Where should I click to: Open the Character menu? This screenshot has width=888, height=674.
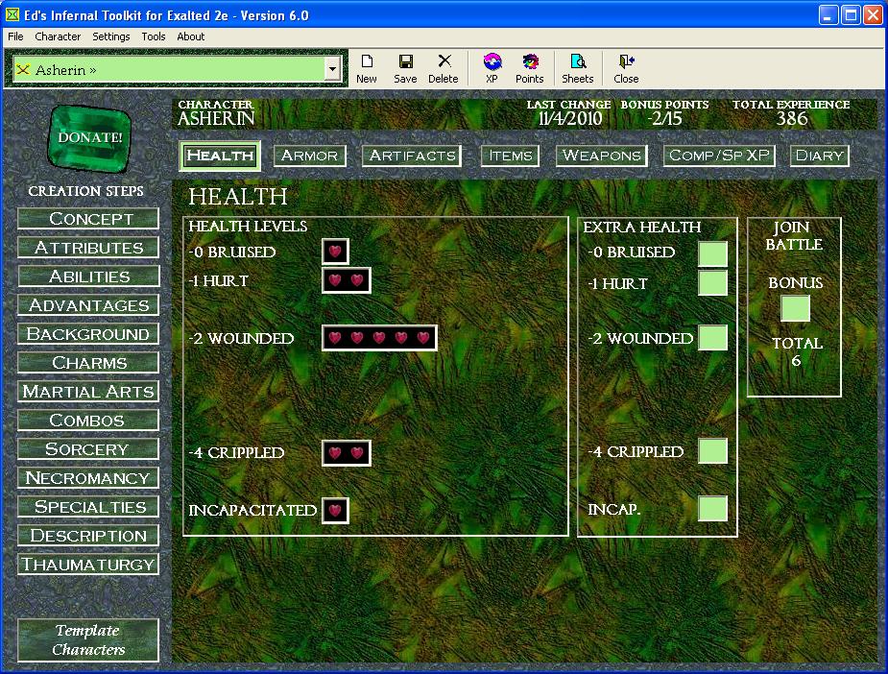point(58,36)
